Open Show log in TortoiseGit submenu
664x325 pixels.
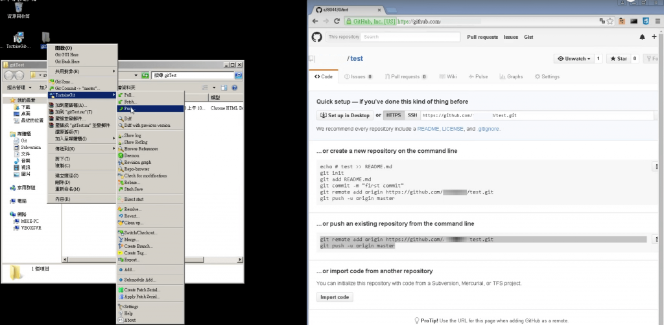tap(150, 136)
